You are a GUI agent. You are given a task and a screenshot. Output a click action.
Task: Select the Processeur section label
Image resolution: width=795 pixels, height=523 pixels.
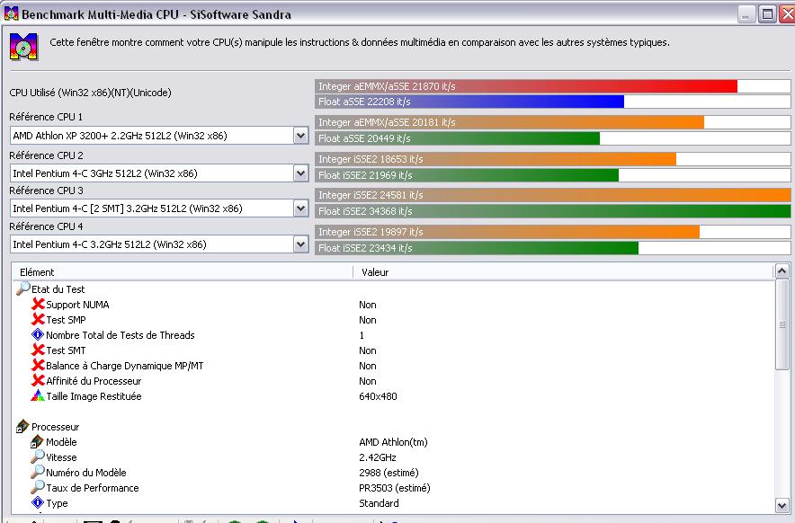point(55,427)
